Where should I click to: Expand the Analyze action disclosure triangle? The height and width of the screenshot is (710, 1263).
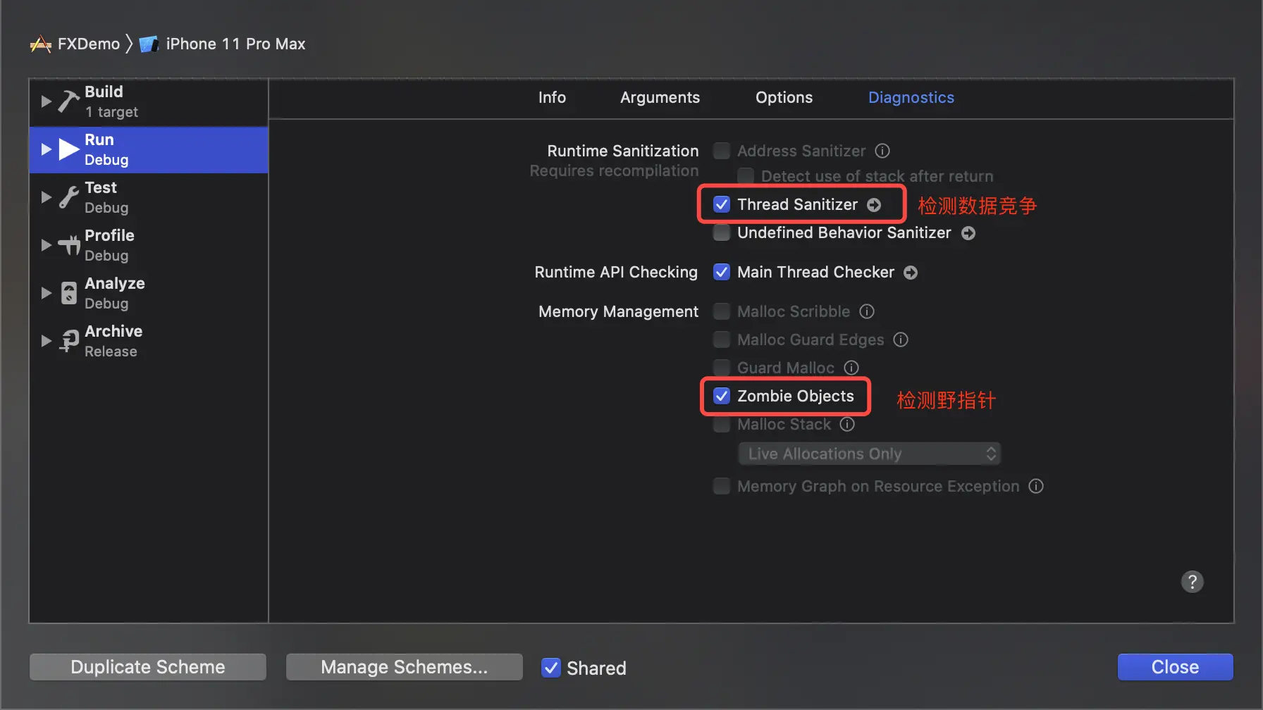47,293
